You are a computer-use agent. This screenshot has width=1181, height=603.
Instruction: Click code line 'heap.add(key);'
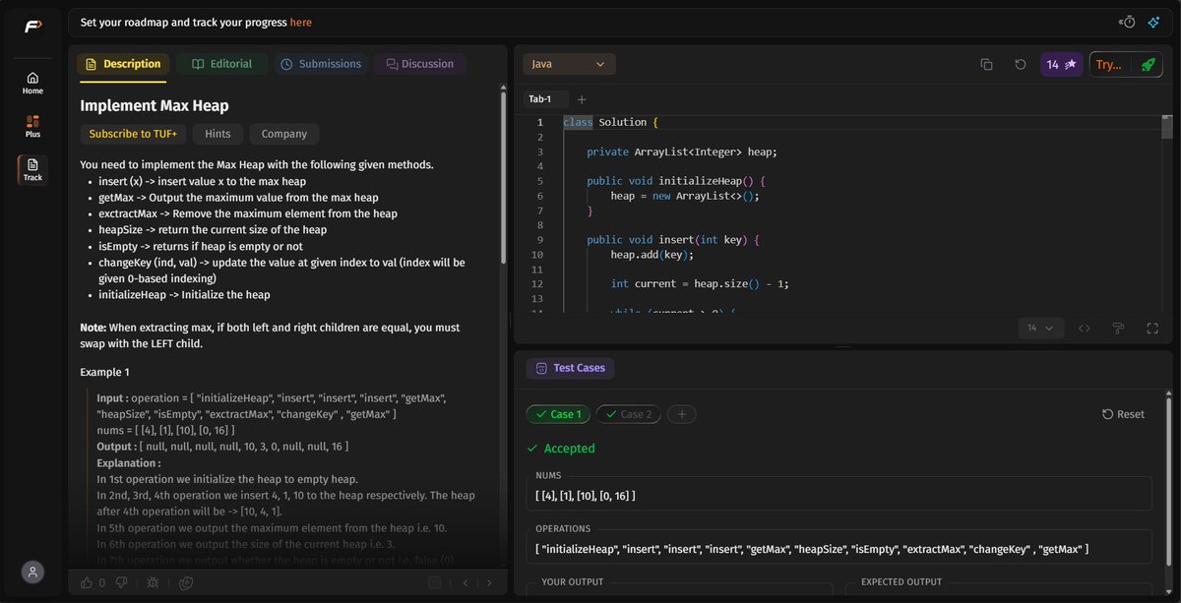[x=652, y=254]
